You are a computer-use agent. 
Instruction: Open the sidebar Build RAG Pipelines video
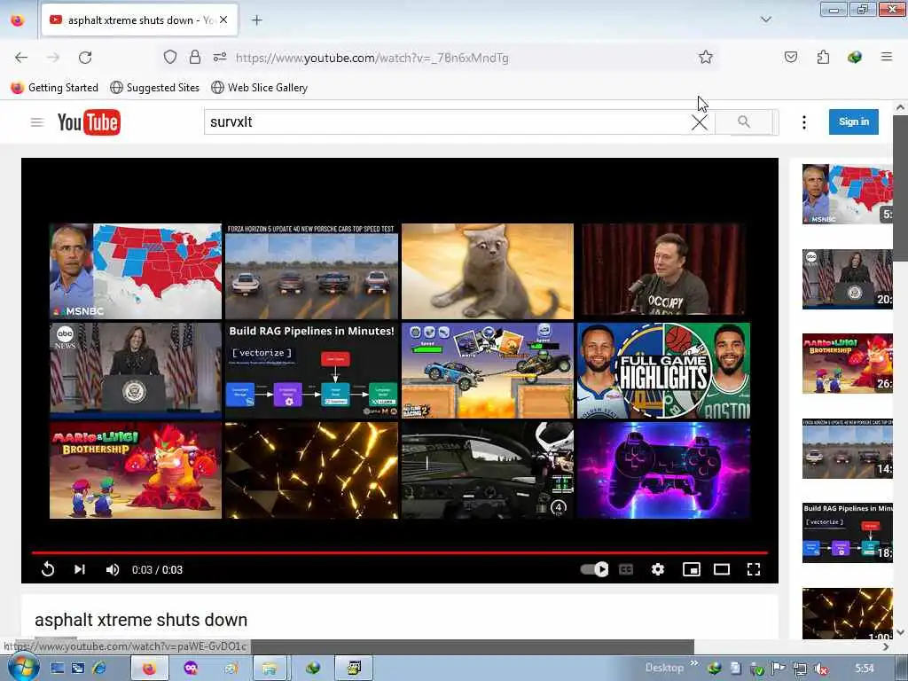coord(847,533)
